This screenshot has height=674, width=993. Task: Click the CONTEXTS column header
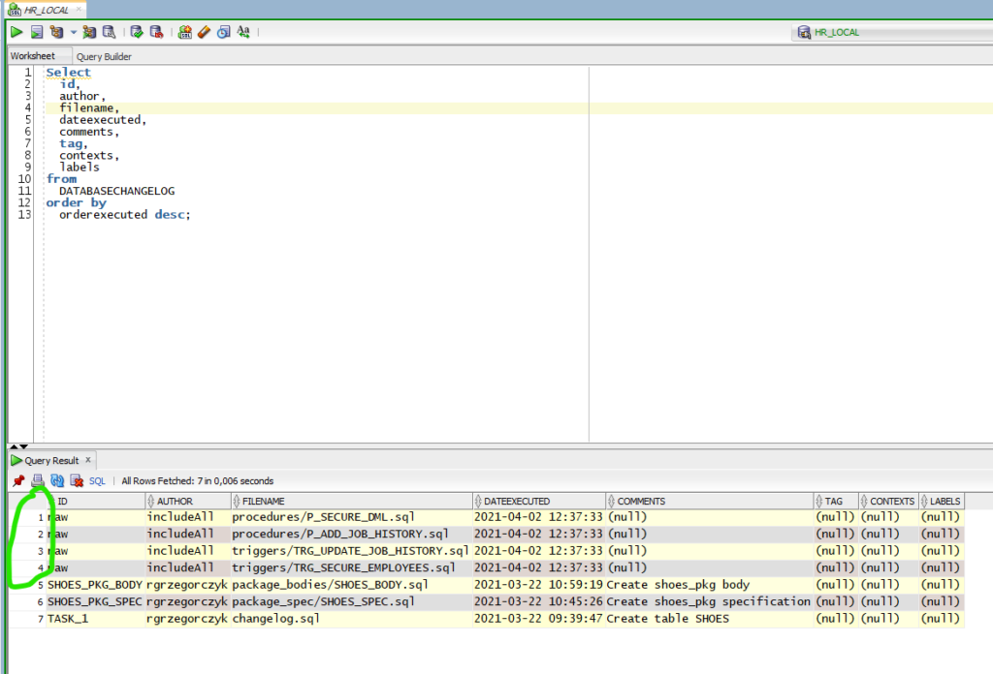888,501
